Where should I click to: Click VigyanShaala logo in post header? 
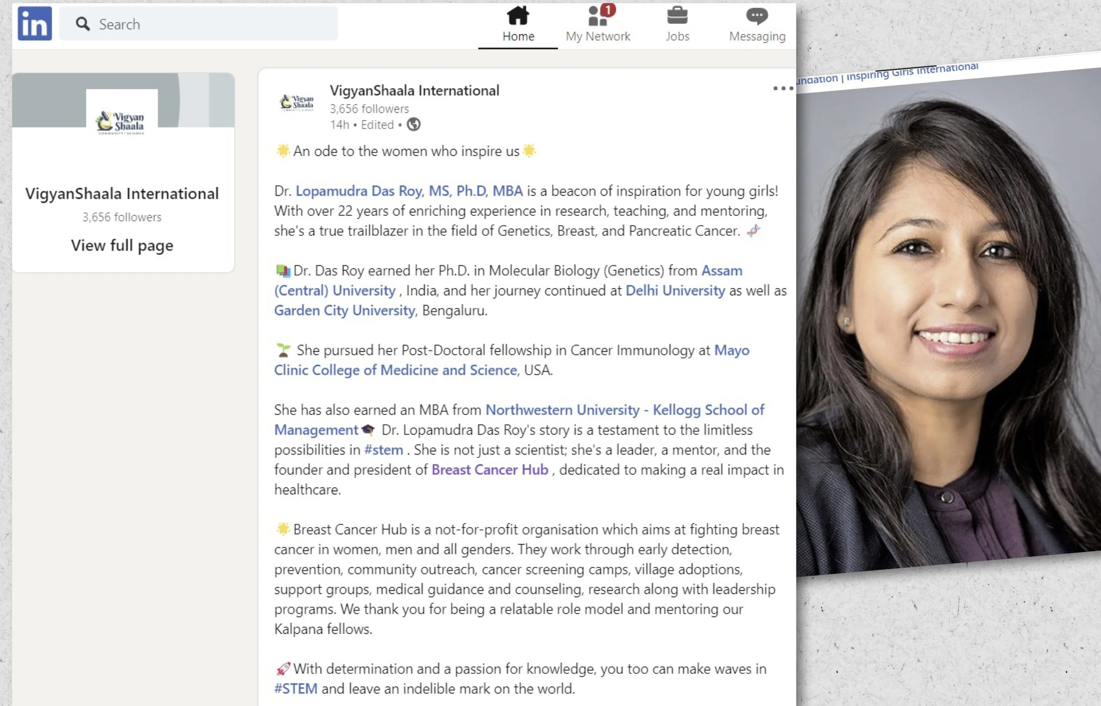click(297, 103)
